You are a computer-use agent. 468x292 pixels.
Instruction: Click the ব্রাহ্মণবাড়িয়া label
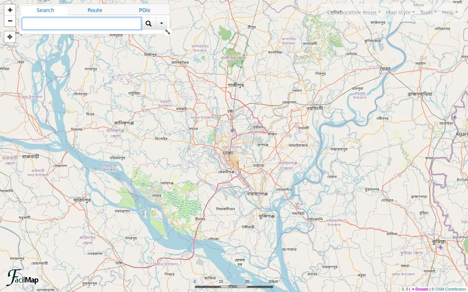click(420, 94)
